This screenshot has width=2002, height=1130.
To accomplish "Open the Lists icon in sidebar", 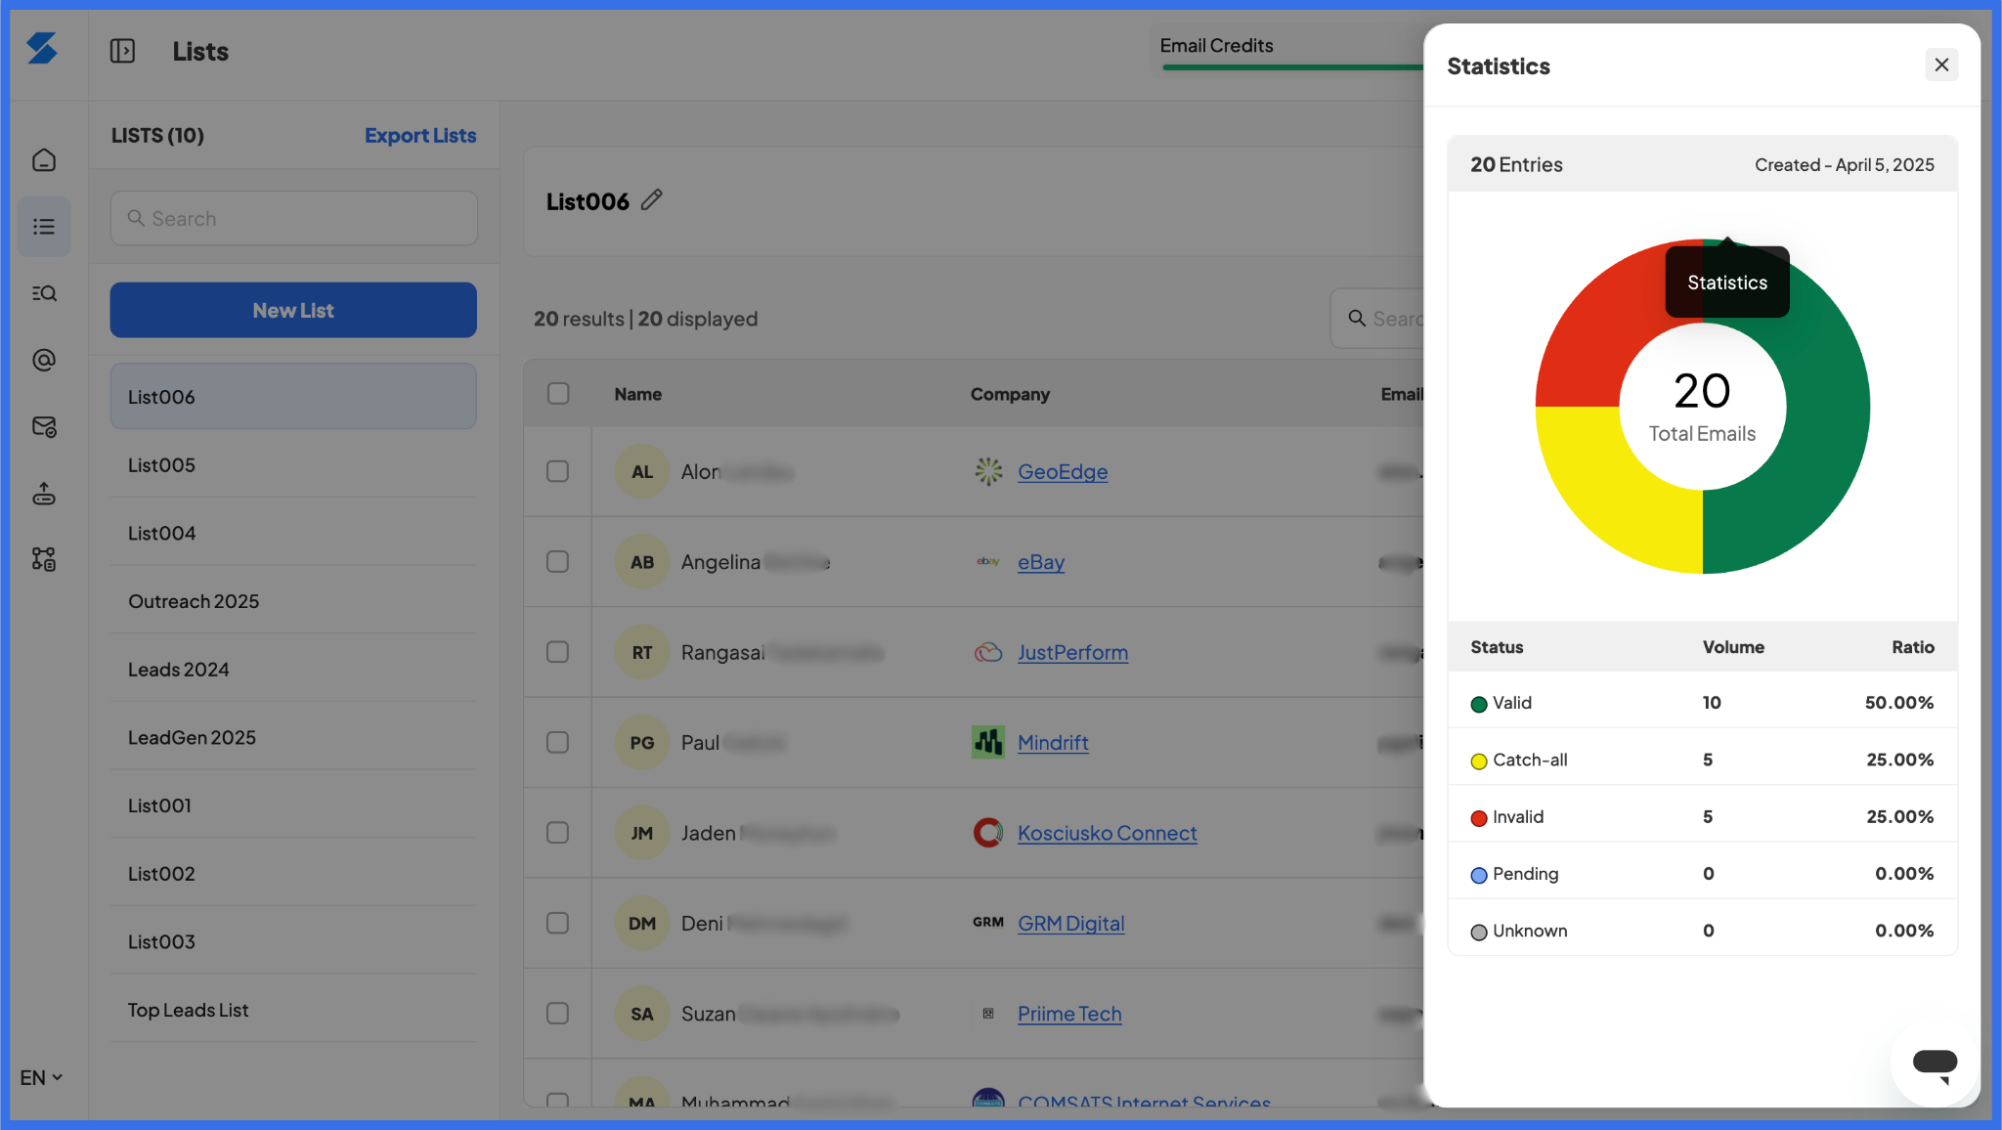I will [x=44, y=227].
